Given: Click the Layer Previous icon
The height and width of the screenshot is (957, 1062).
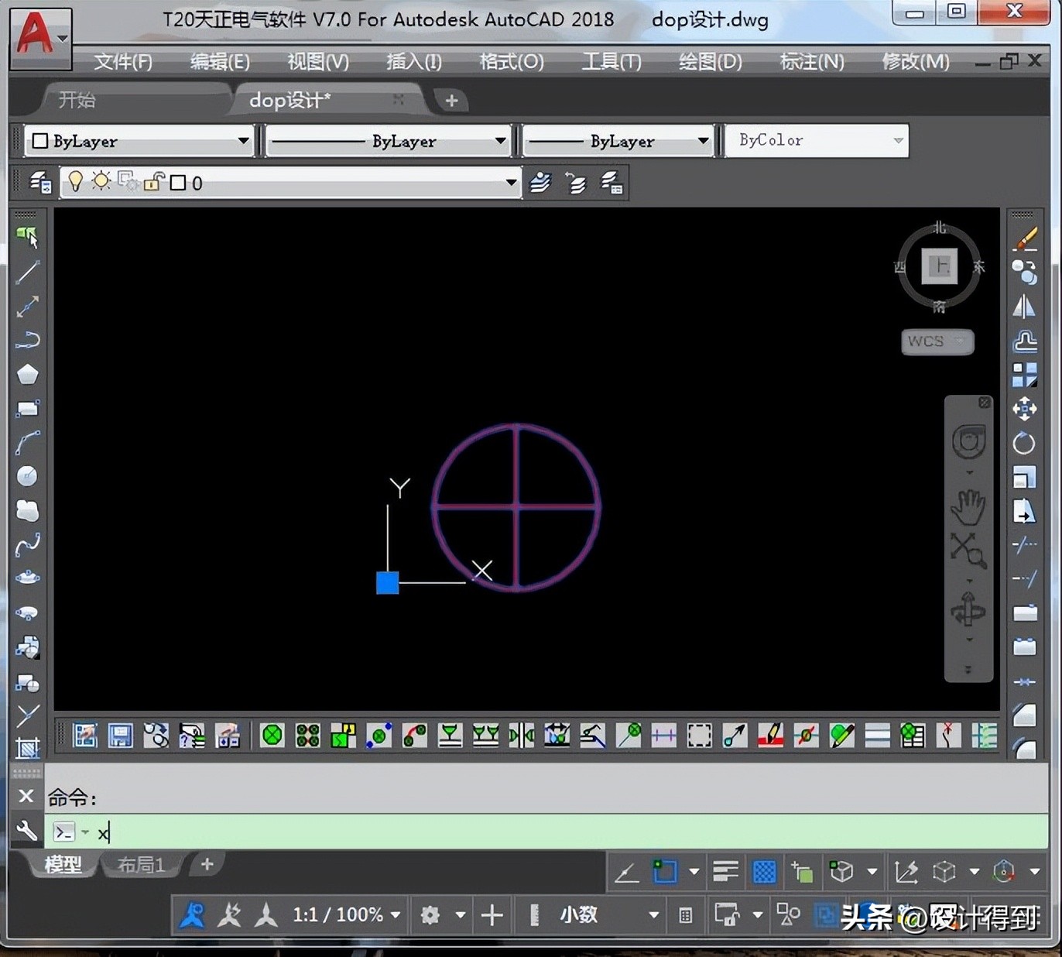Looking at the screenshot, I should [x=576, y=184].
